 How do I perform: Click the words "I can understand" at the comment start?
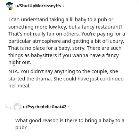click(x=28, y=20)
